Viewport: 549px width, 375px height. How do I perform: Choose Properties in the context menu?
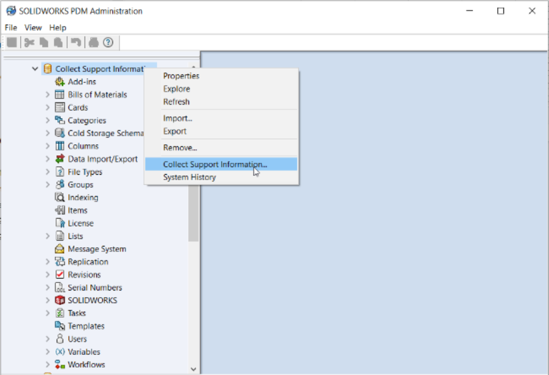click(181, 76)
